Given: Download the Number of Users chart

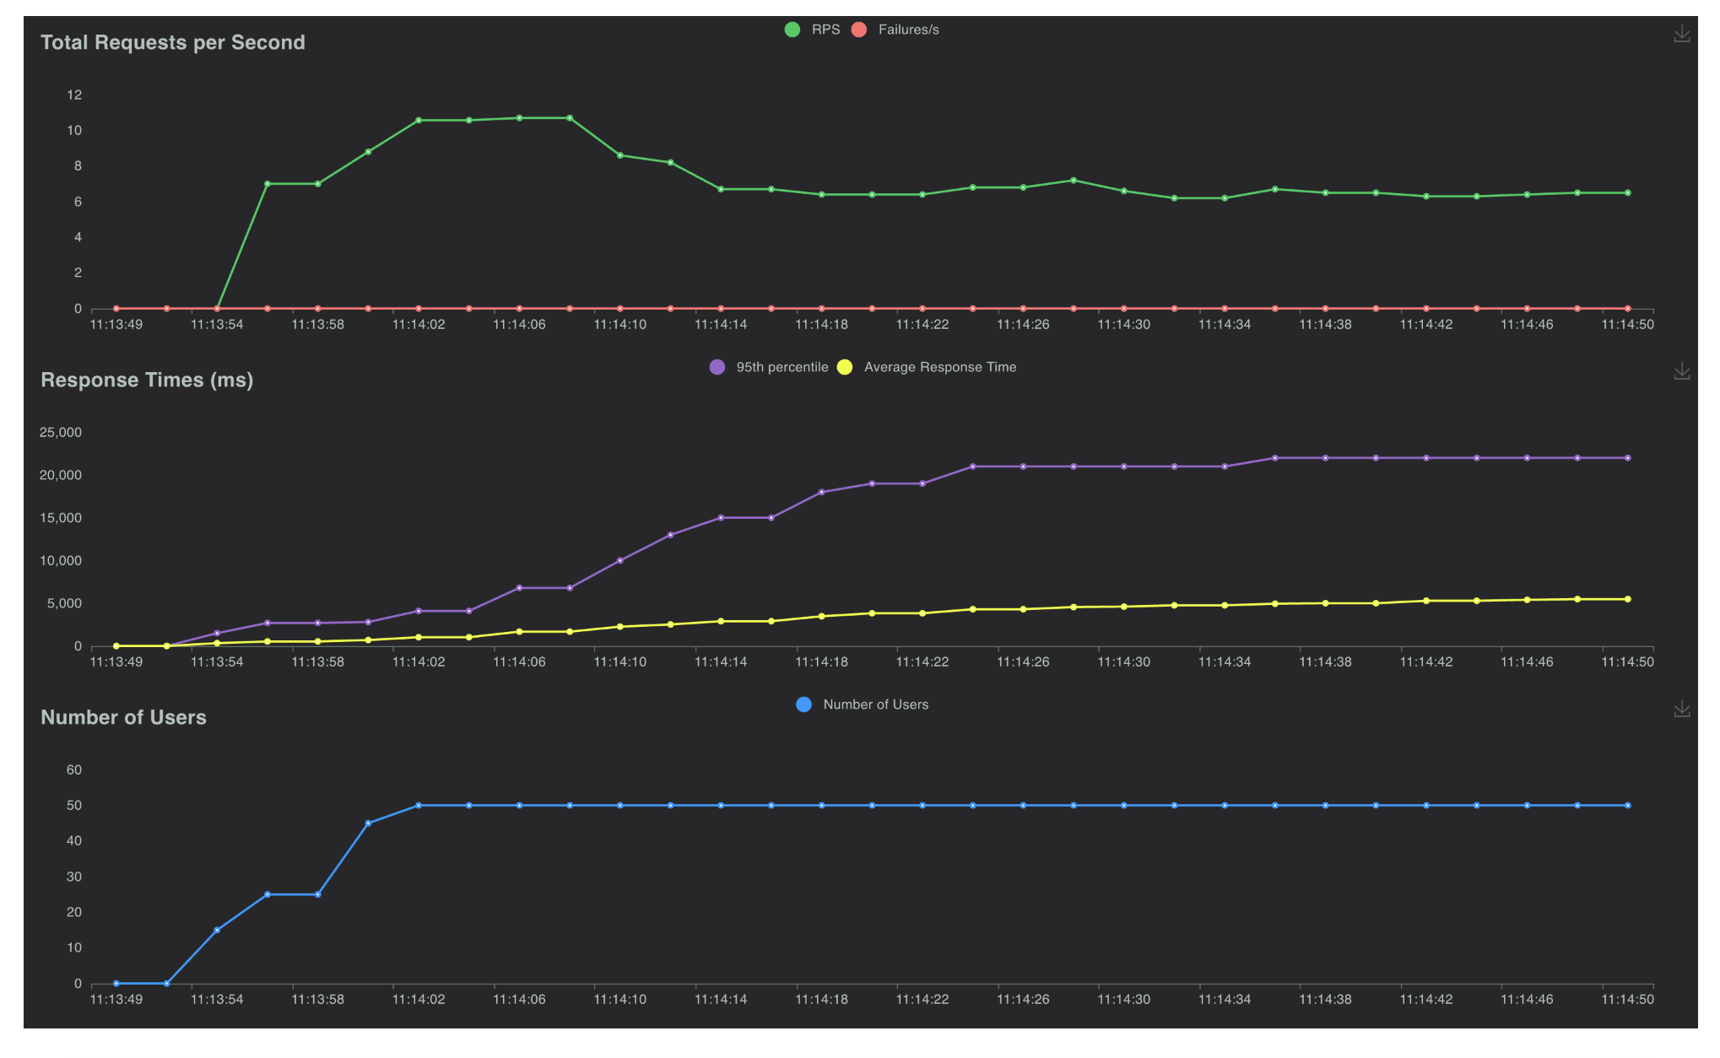Looking at the screenshot, I should coord(1681,709).
